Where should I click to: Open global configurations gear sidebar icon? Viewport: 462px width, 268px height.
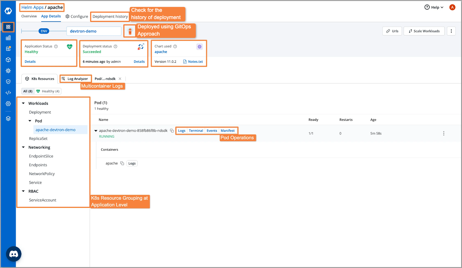[8, 103]
